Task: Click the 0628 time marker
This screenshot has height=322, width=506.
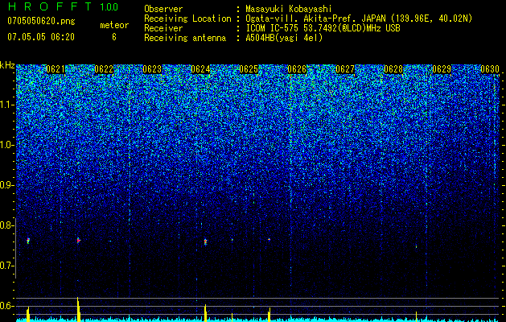Action: point(393,69)
